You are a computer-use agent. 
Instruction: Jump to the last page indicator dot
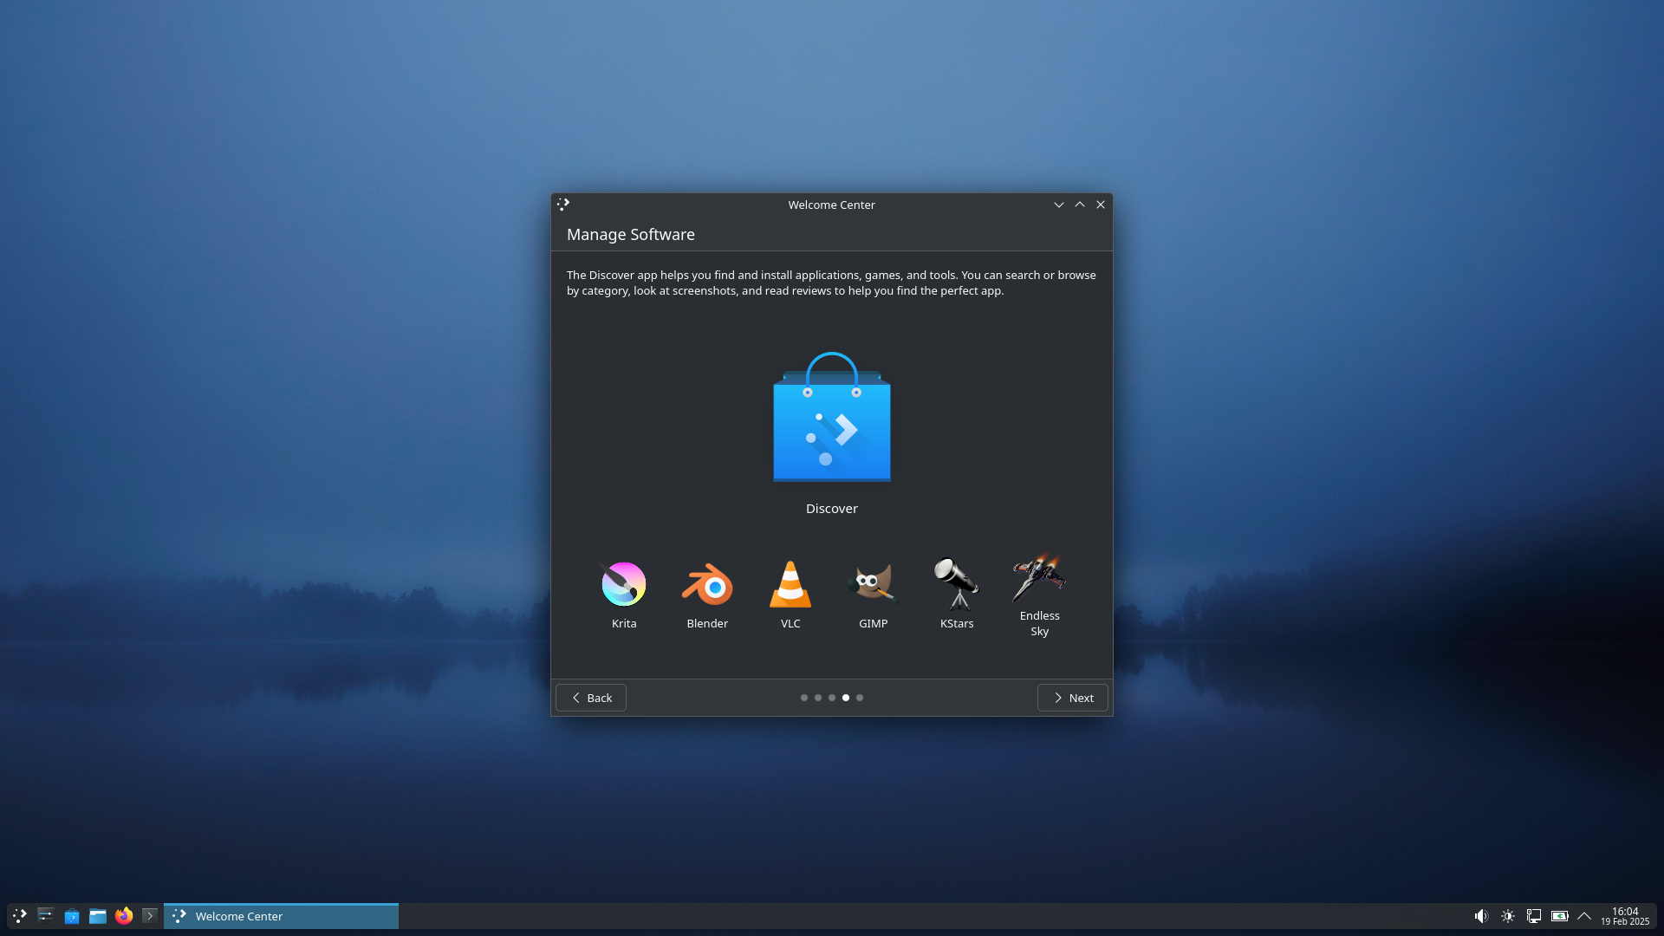coord(860,698)
